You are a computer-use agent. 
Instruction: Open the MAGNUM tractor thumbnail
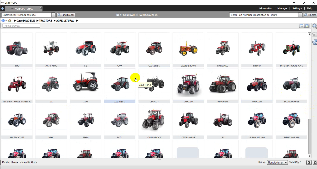(223, 86)
